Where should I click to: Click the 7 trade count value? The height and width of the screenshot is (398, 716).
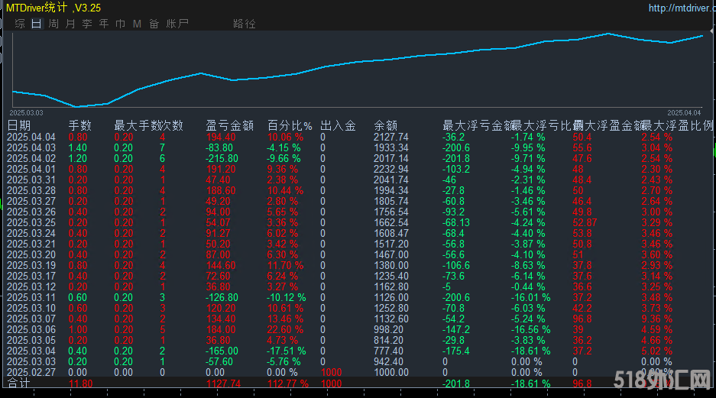[163, 148]
